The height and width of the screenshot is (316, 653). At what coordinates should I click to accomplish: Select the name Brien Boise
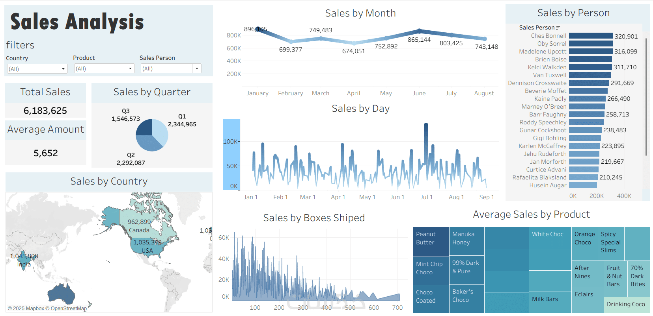pyautogui.click(x=551, y=59)
